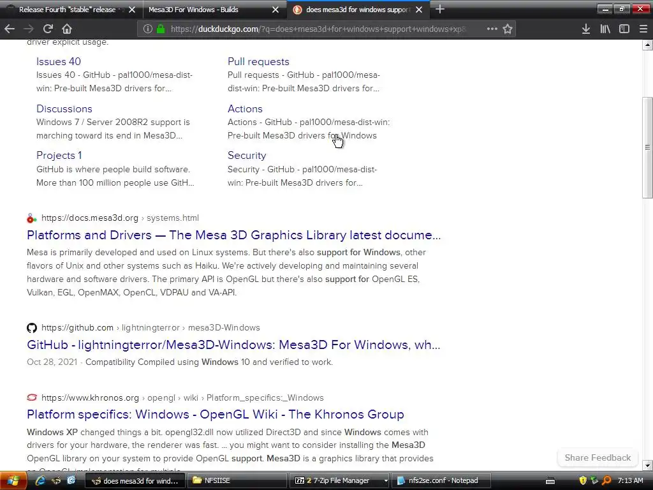Go to the browser Home page
The width and height of the screenshot is (653, 490).
66,29
